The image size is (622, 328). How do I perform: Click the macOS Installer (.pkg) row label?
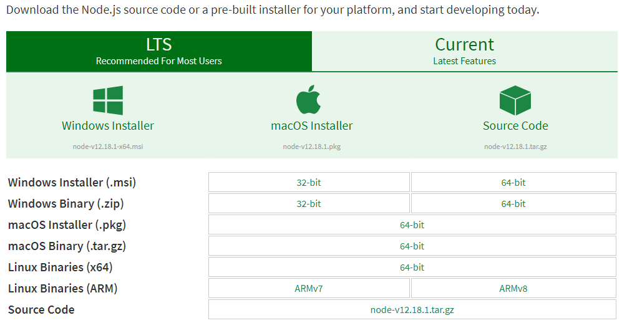(67, 225)
